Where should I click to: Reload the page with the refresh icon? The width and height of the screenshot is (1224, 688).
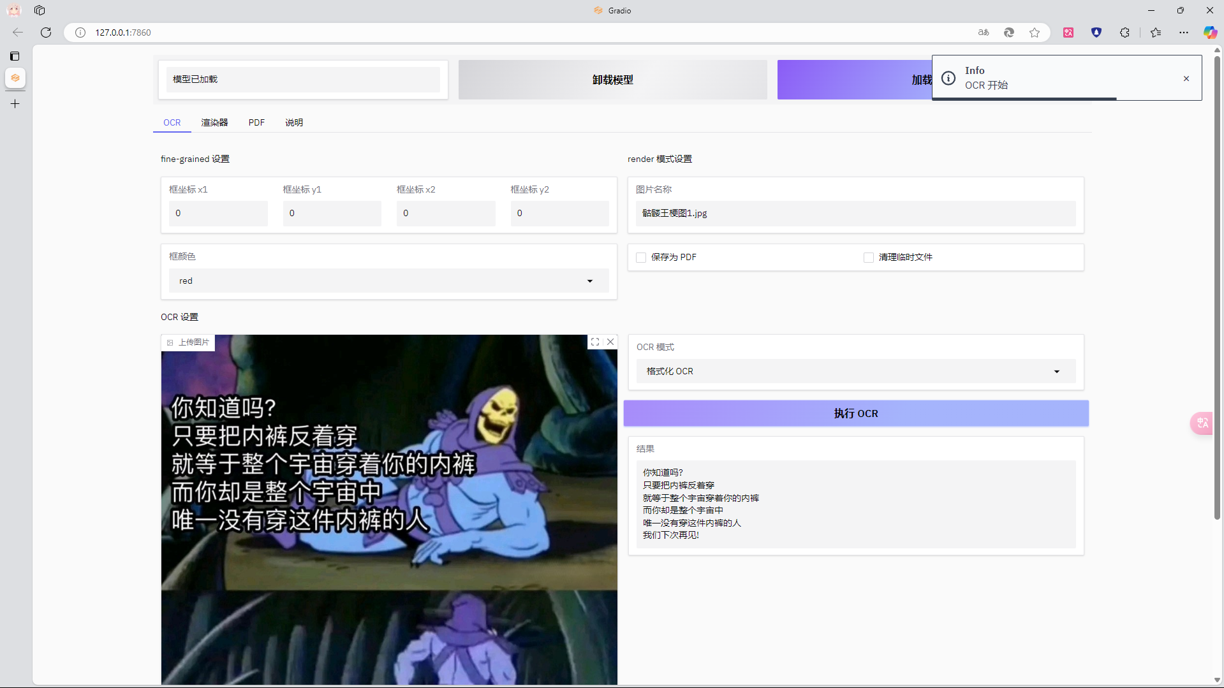click(46, 33)
